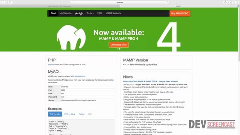Image resolution: width=240 pixels, height=135 pixels.
Task: Select the MAMP browser tab
Action: 178,6
